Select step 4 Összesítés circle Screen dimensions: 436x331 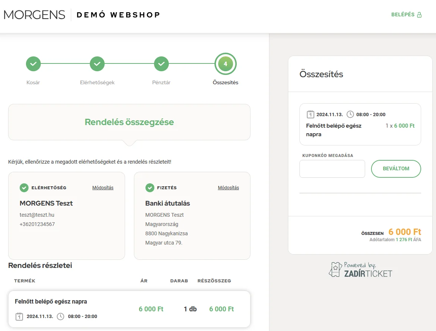point(226,64)
